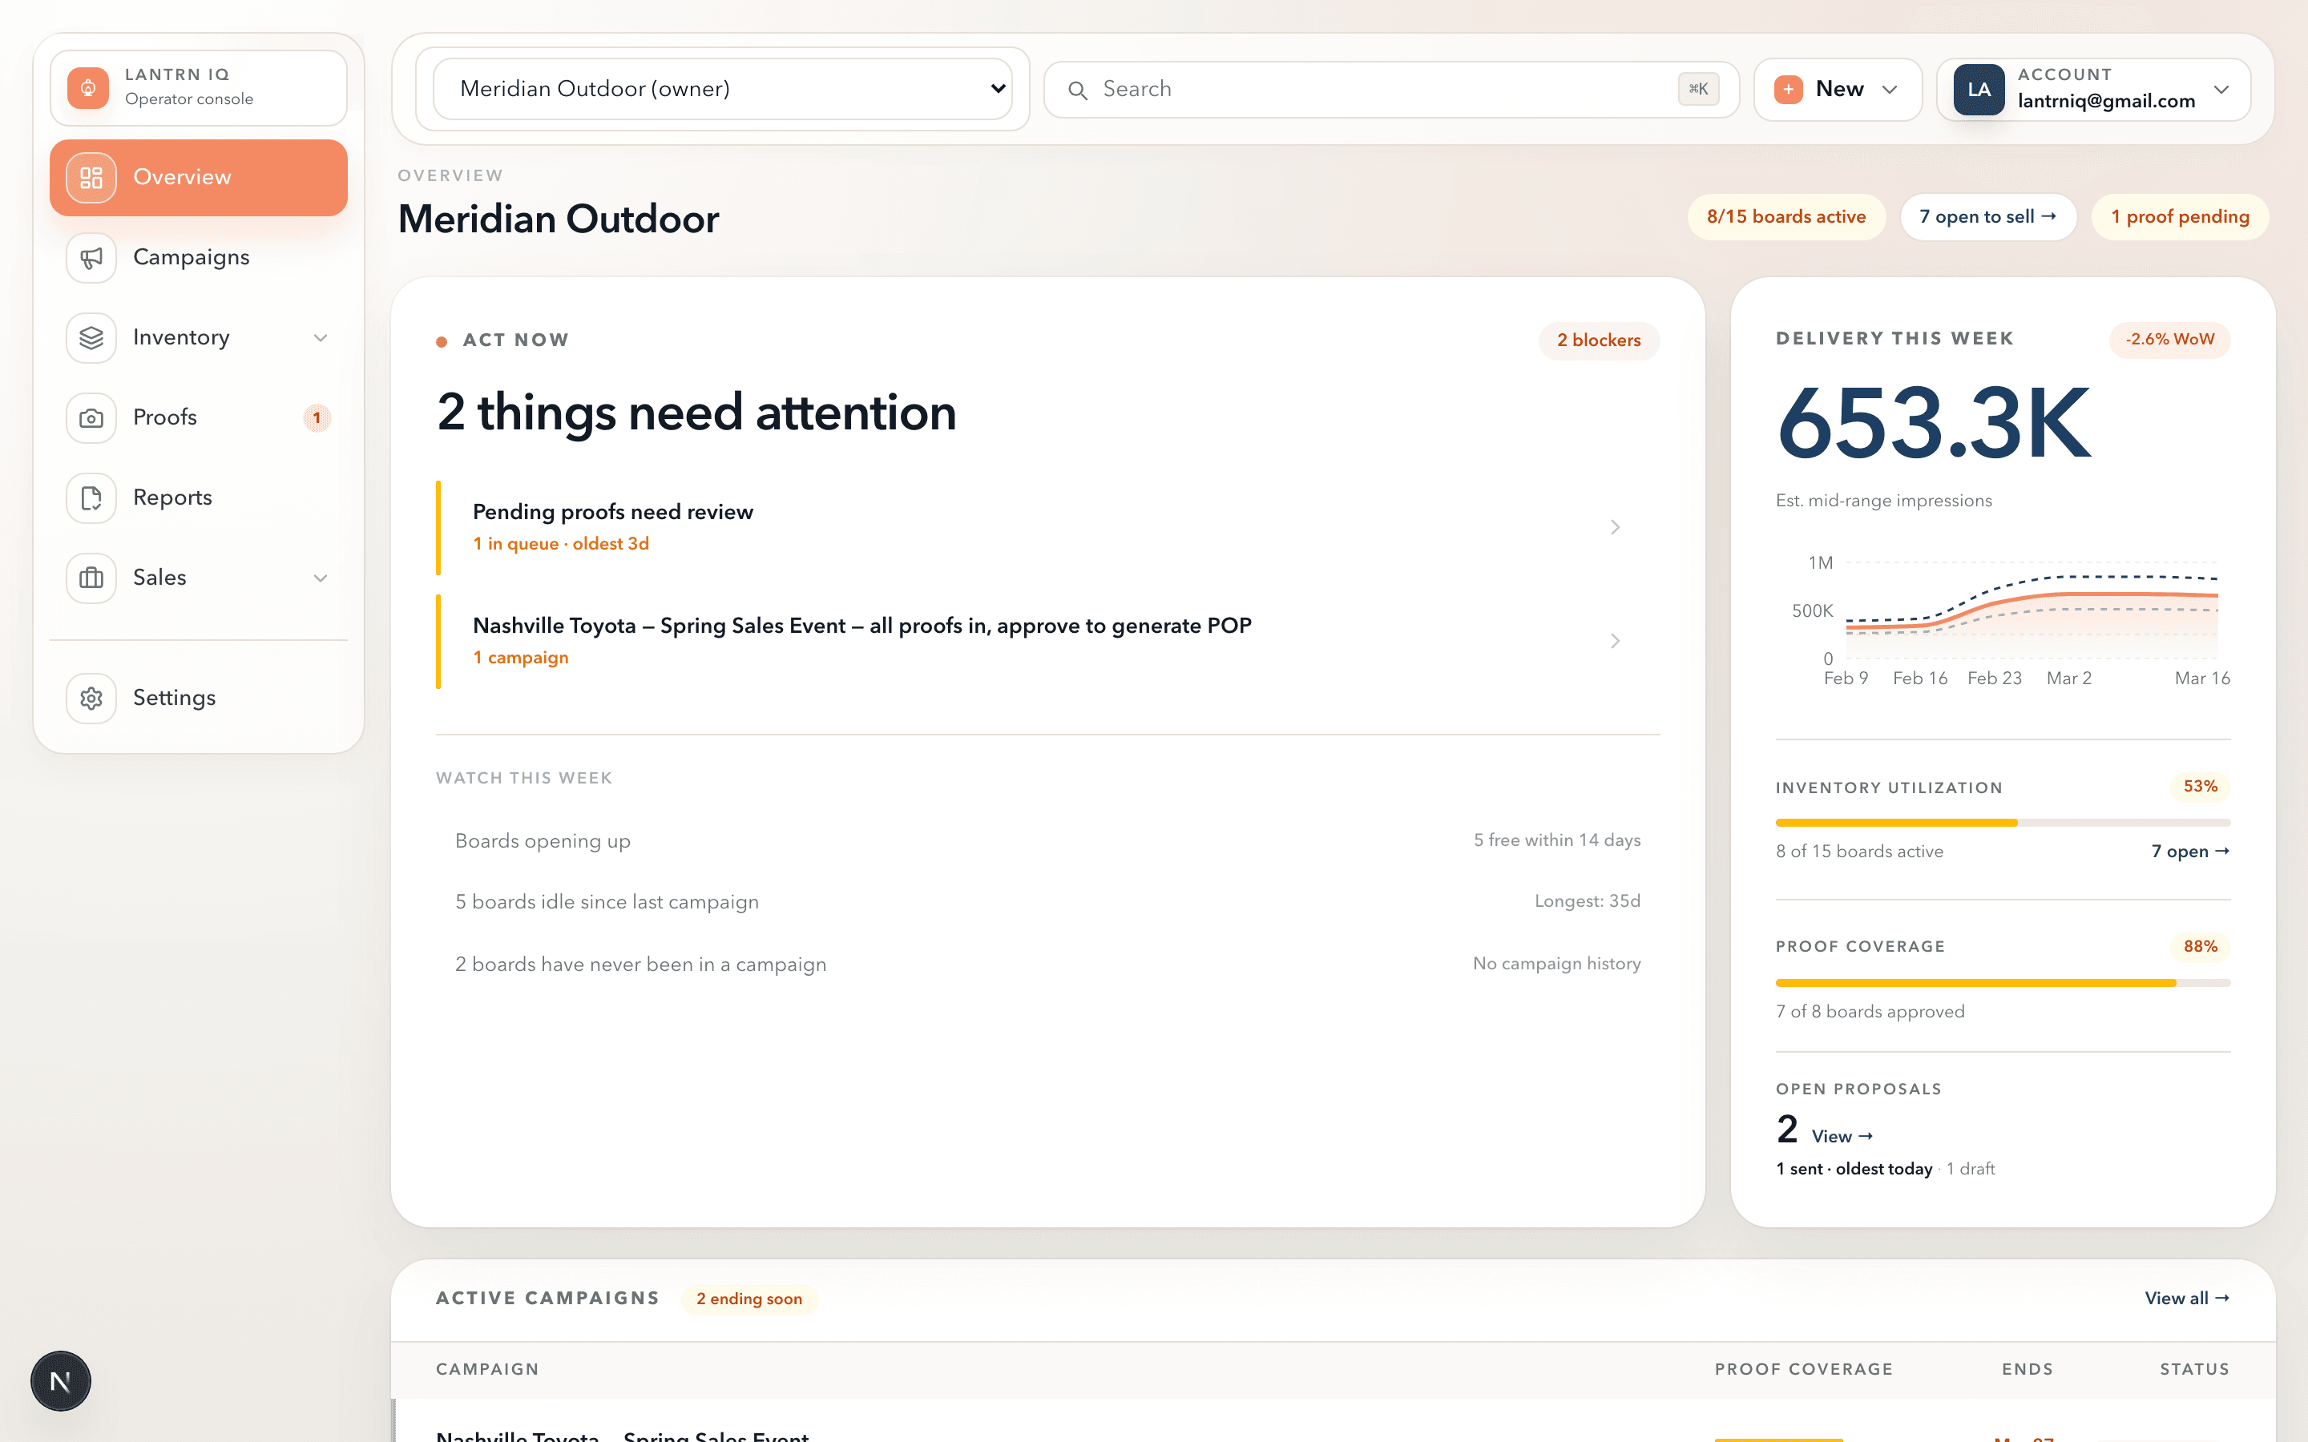The height and width of the screenshot is (1442, 2308).
Task: Open Proofs using the camera icon
Action: [91, 417]
